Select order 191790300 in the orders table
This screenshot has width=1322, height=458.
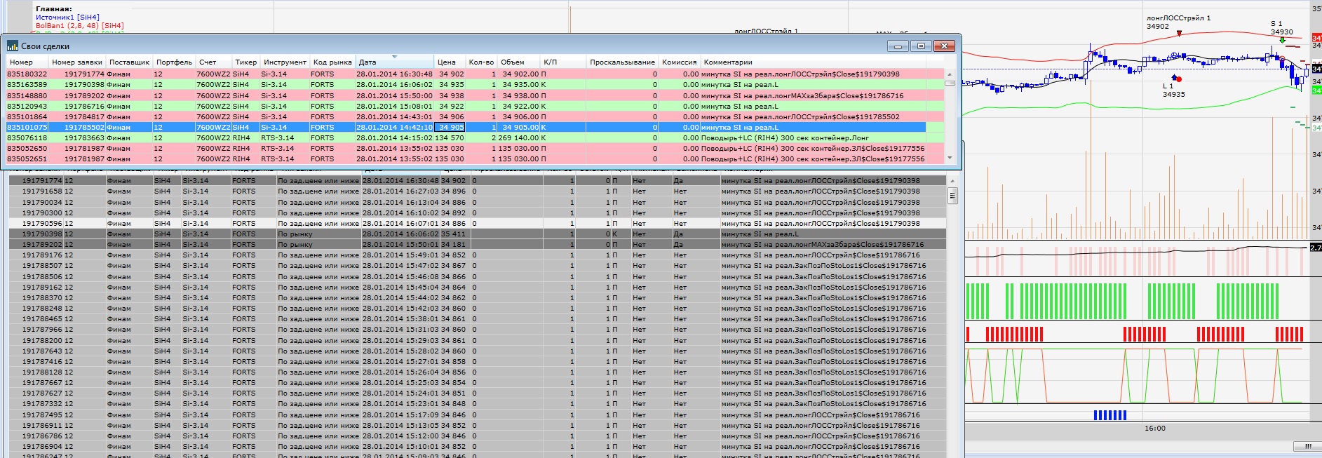pos(477,213)
